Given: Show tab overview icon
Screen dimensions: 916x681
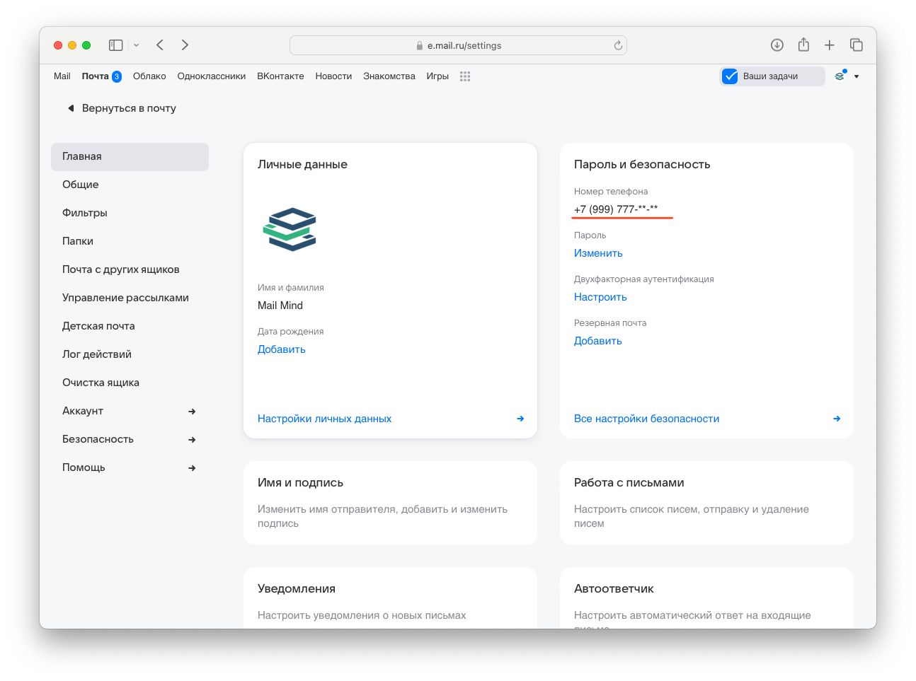Looking at the screenshot, I should (856, 45).
